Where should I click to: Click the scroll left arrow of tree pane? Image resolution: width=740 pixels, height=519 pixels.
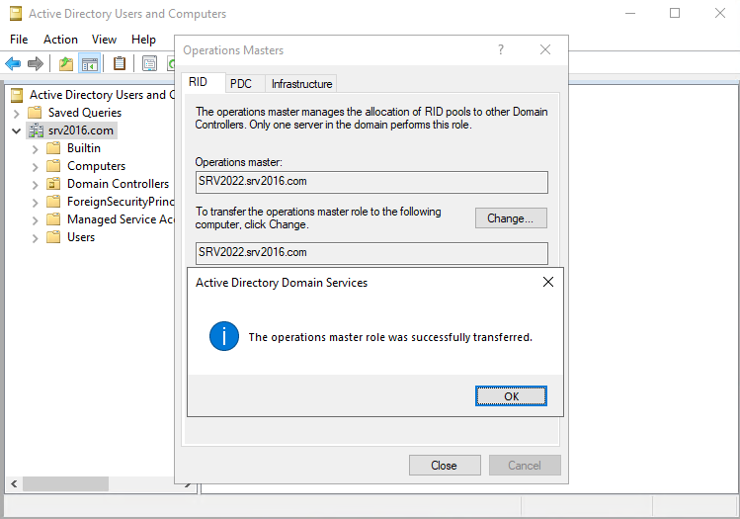point(14,483)
